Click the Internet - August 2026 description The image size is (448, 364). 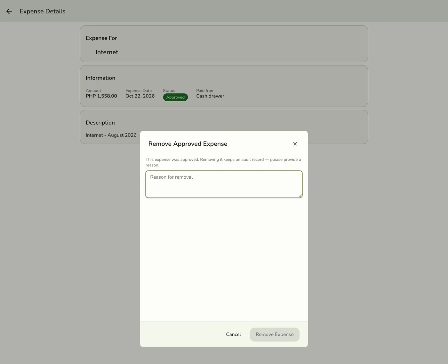tap(111, 135)
